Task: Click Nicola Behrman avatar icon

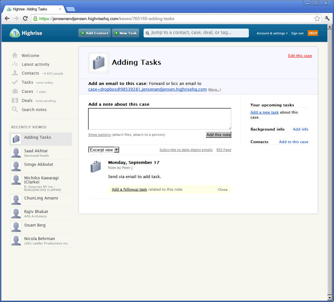Action: [x=16, y=241]
